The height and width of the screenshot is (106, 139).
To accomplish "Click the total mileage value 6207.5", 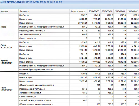I will [84, 15].
